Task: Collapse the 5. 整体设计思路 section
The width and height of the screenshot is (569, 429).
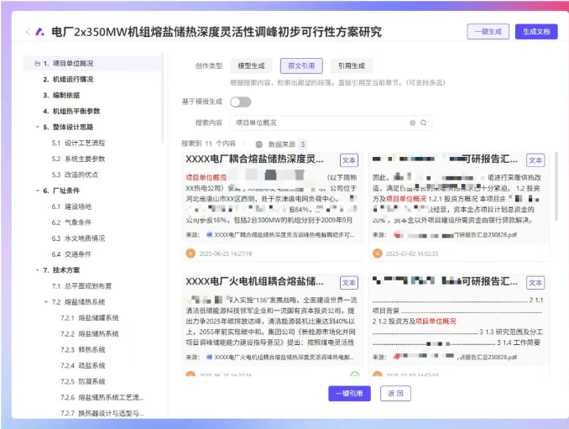Action: click(x=35, y=127)
